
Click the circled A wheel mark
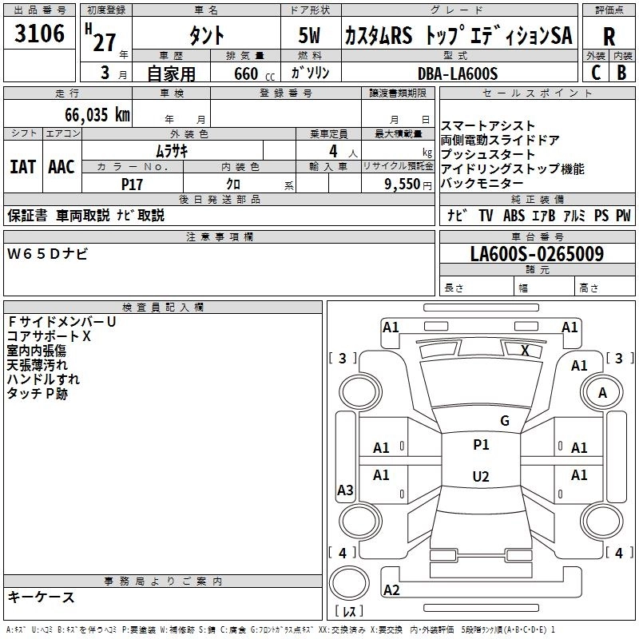(x=602, y=393)
